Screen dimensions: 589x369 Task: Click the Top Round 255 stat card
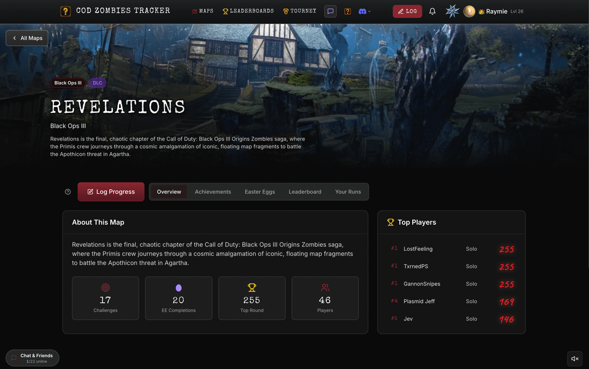[x=251, y=299]
